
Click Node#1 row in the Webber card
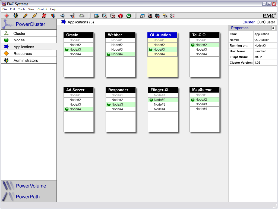pos(120,40)
